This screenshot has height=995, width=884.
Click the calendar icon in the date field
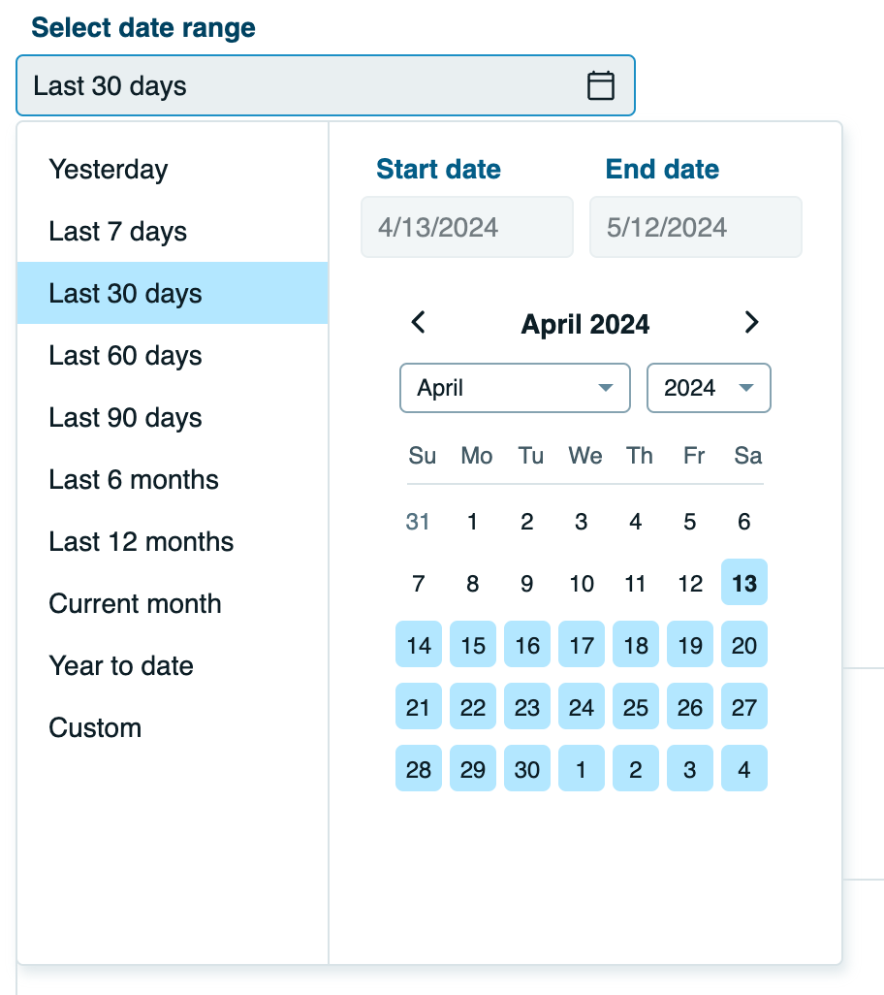click(x=601, y=85)
